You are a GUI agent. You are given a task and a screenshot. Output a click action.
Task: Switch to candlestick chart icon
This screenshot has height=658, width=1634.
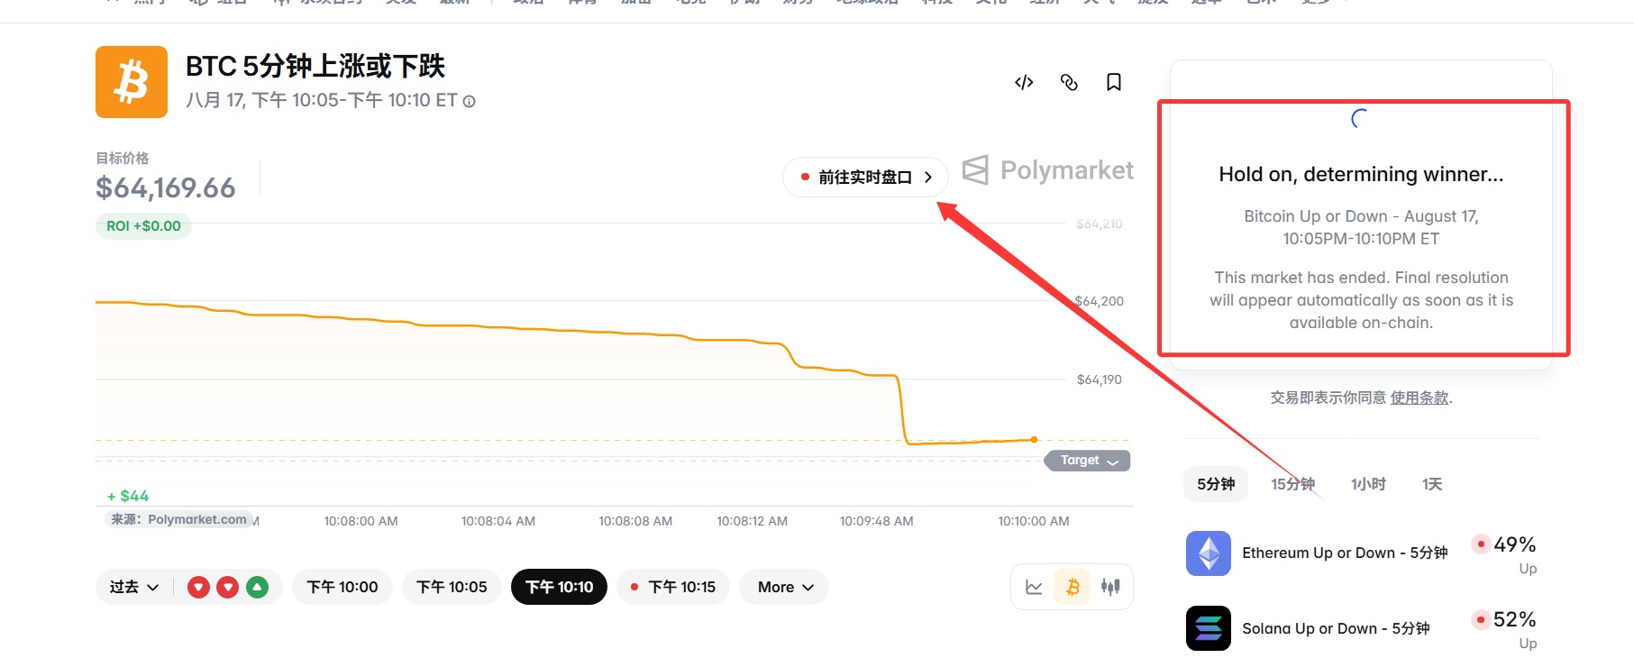click(x=1110, y=587)
